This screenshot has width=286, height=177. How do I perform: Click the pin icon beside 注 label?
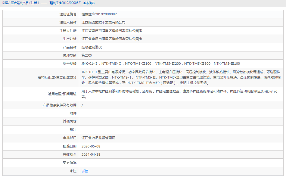click(71, 171)
